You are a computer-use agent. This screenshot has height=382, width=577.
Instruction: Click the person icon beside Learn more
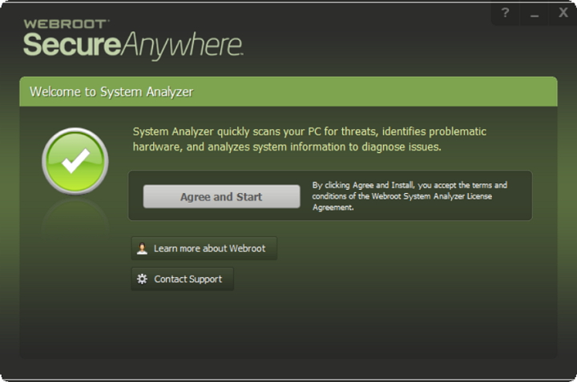click(142, 248)
